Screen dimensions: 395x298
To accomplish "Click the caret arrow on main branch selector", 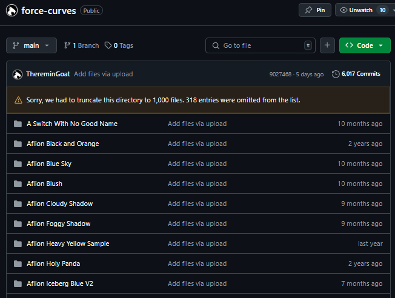I will coord(47,45).
